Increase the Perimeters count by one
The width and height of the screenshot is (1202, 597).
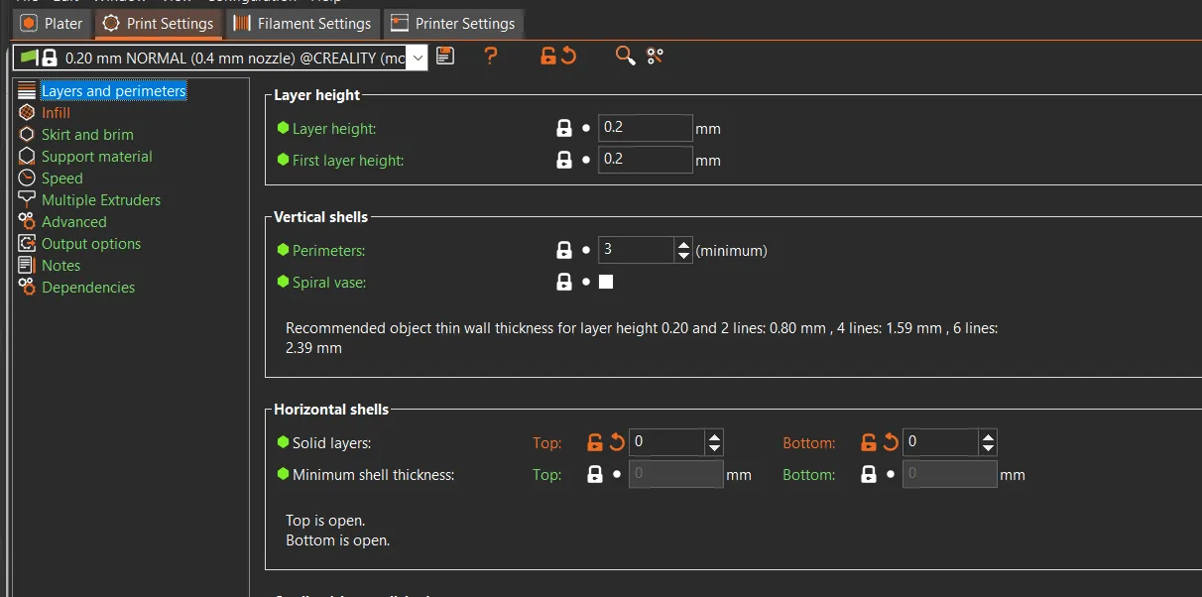[683, 244]
